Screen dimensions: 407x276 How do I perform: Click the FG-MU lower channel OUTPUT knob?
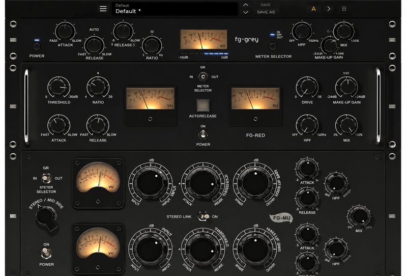(255, 249)
